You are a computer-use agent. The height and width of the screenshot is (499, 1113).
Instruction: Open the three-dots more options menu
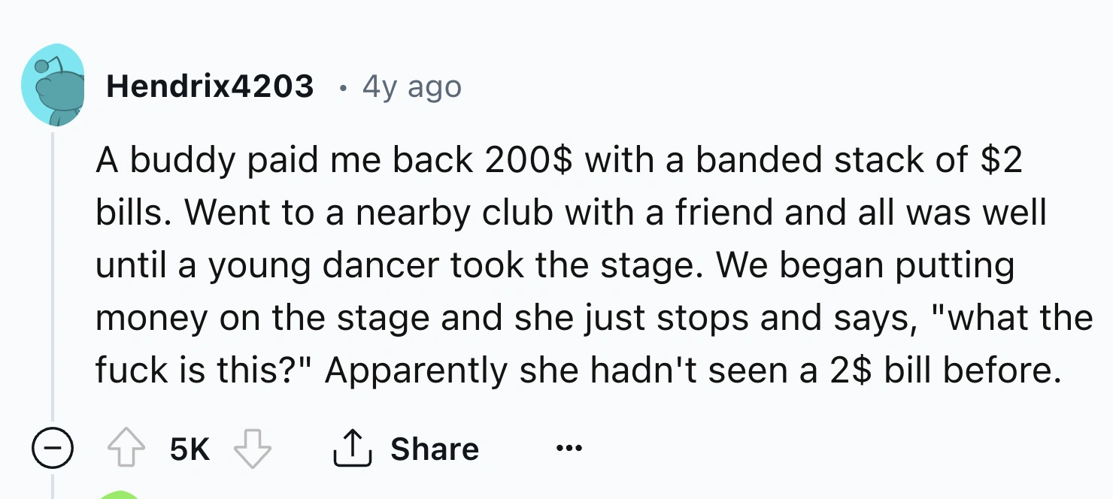coord(570,449)
